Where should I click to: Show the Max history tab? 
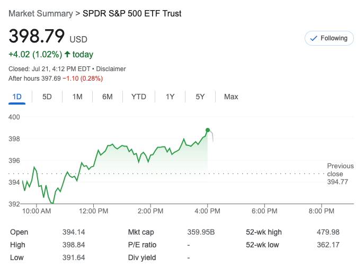point(231,97)
